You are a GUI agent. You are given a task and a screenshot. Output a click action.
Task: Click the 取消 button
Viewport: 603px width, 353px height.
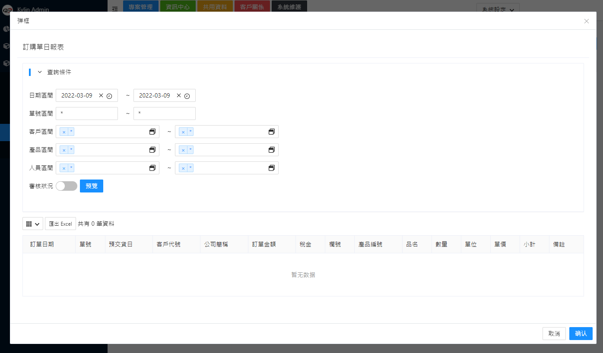pyautogui.click(x=554, y=334)
